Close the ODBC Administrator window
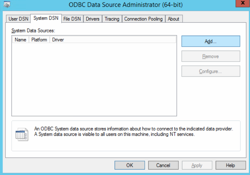 (x=243, y=3)
